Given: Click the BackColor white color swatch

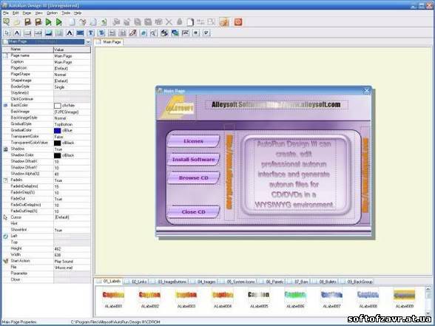Looking at the screenshot, I should (x=57, y=106).
